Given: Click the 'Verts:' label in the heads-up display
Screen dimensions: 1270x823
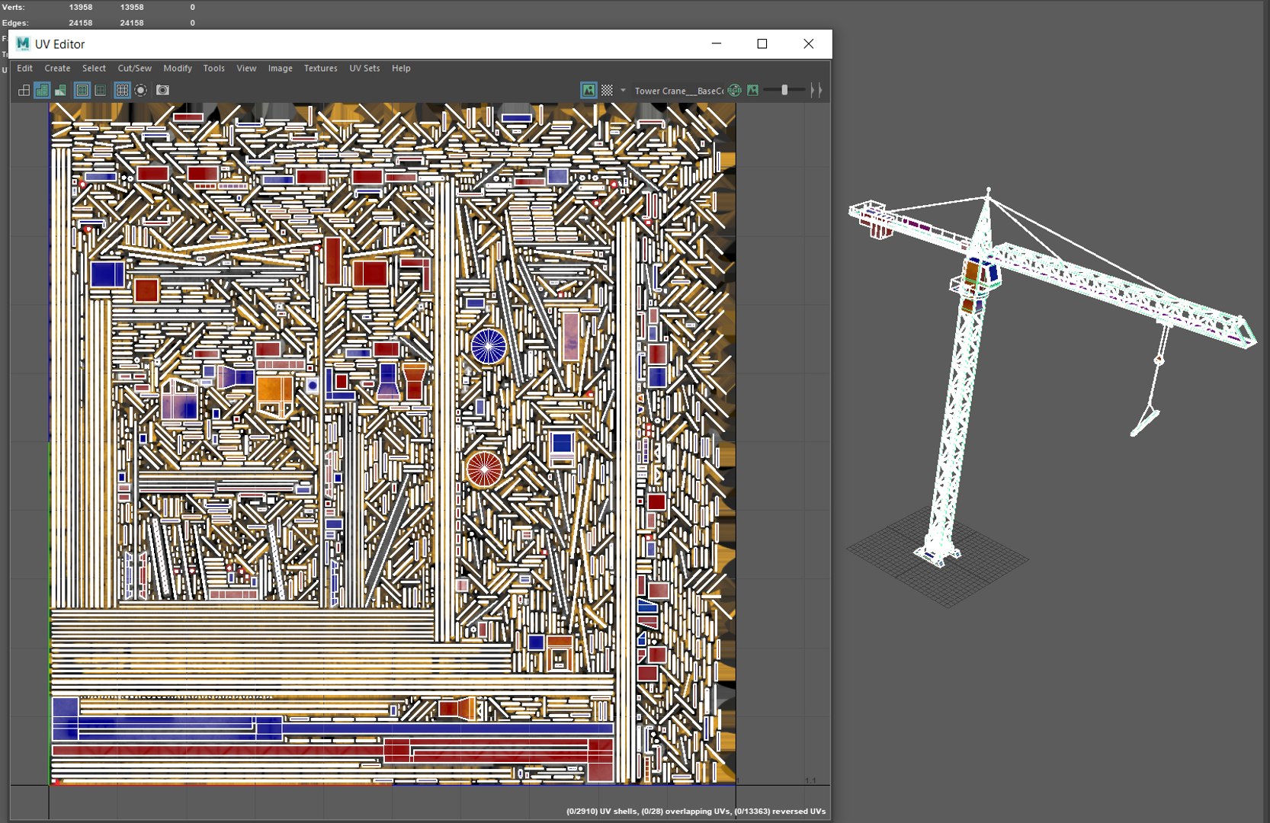Looking at the screenshot, I should tap(13, 8).
